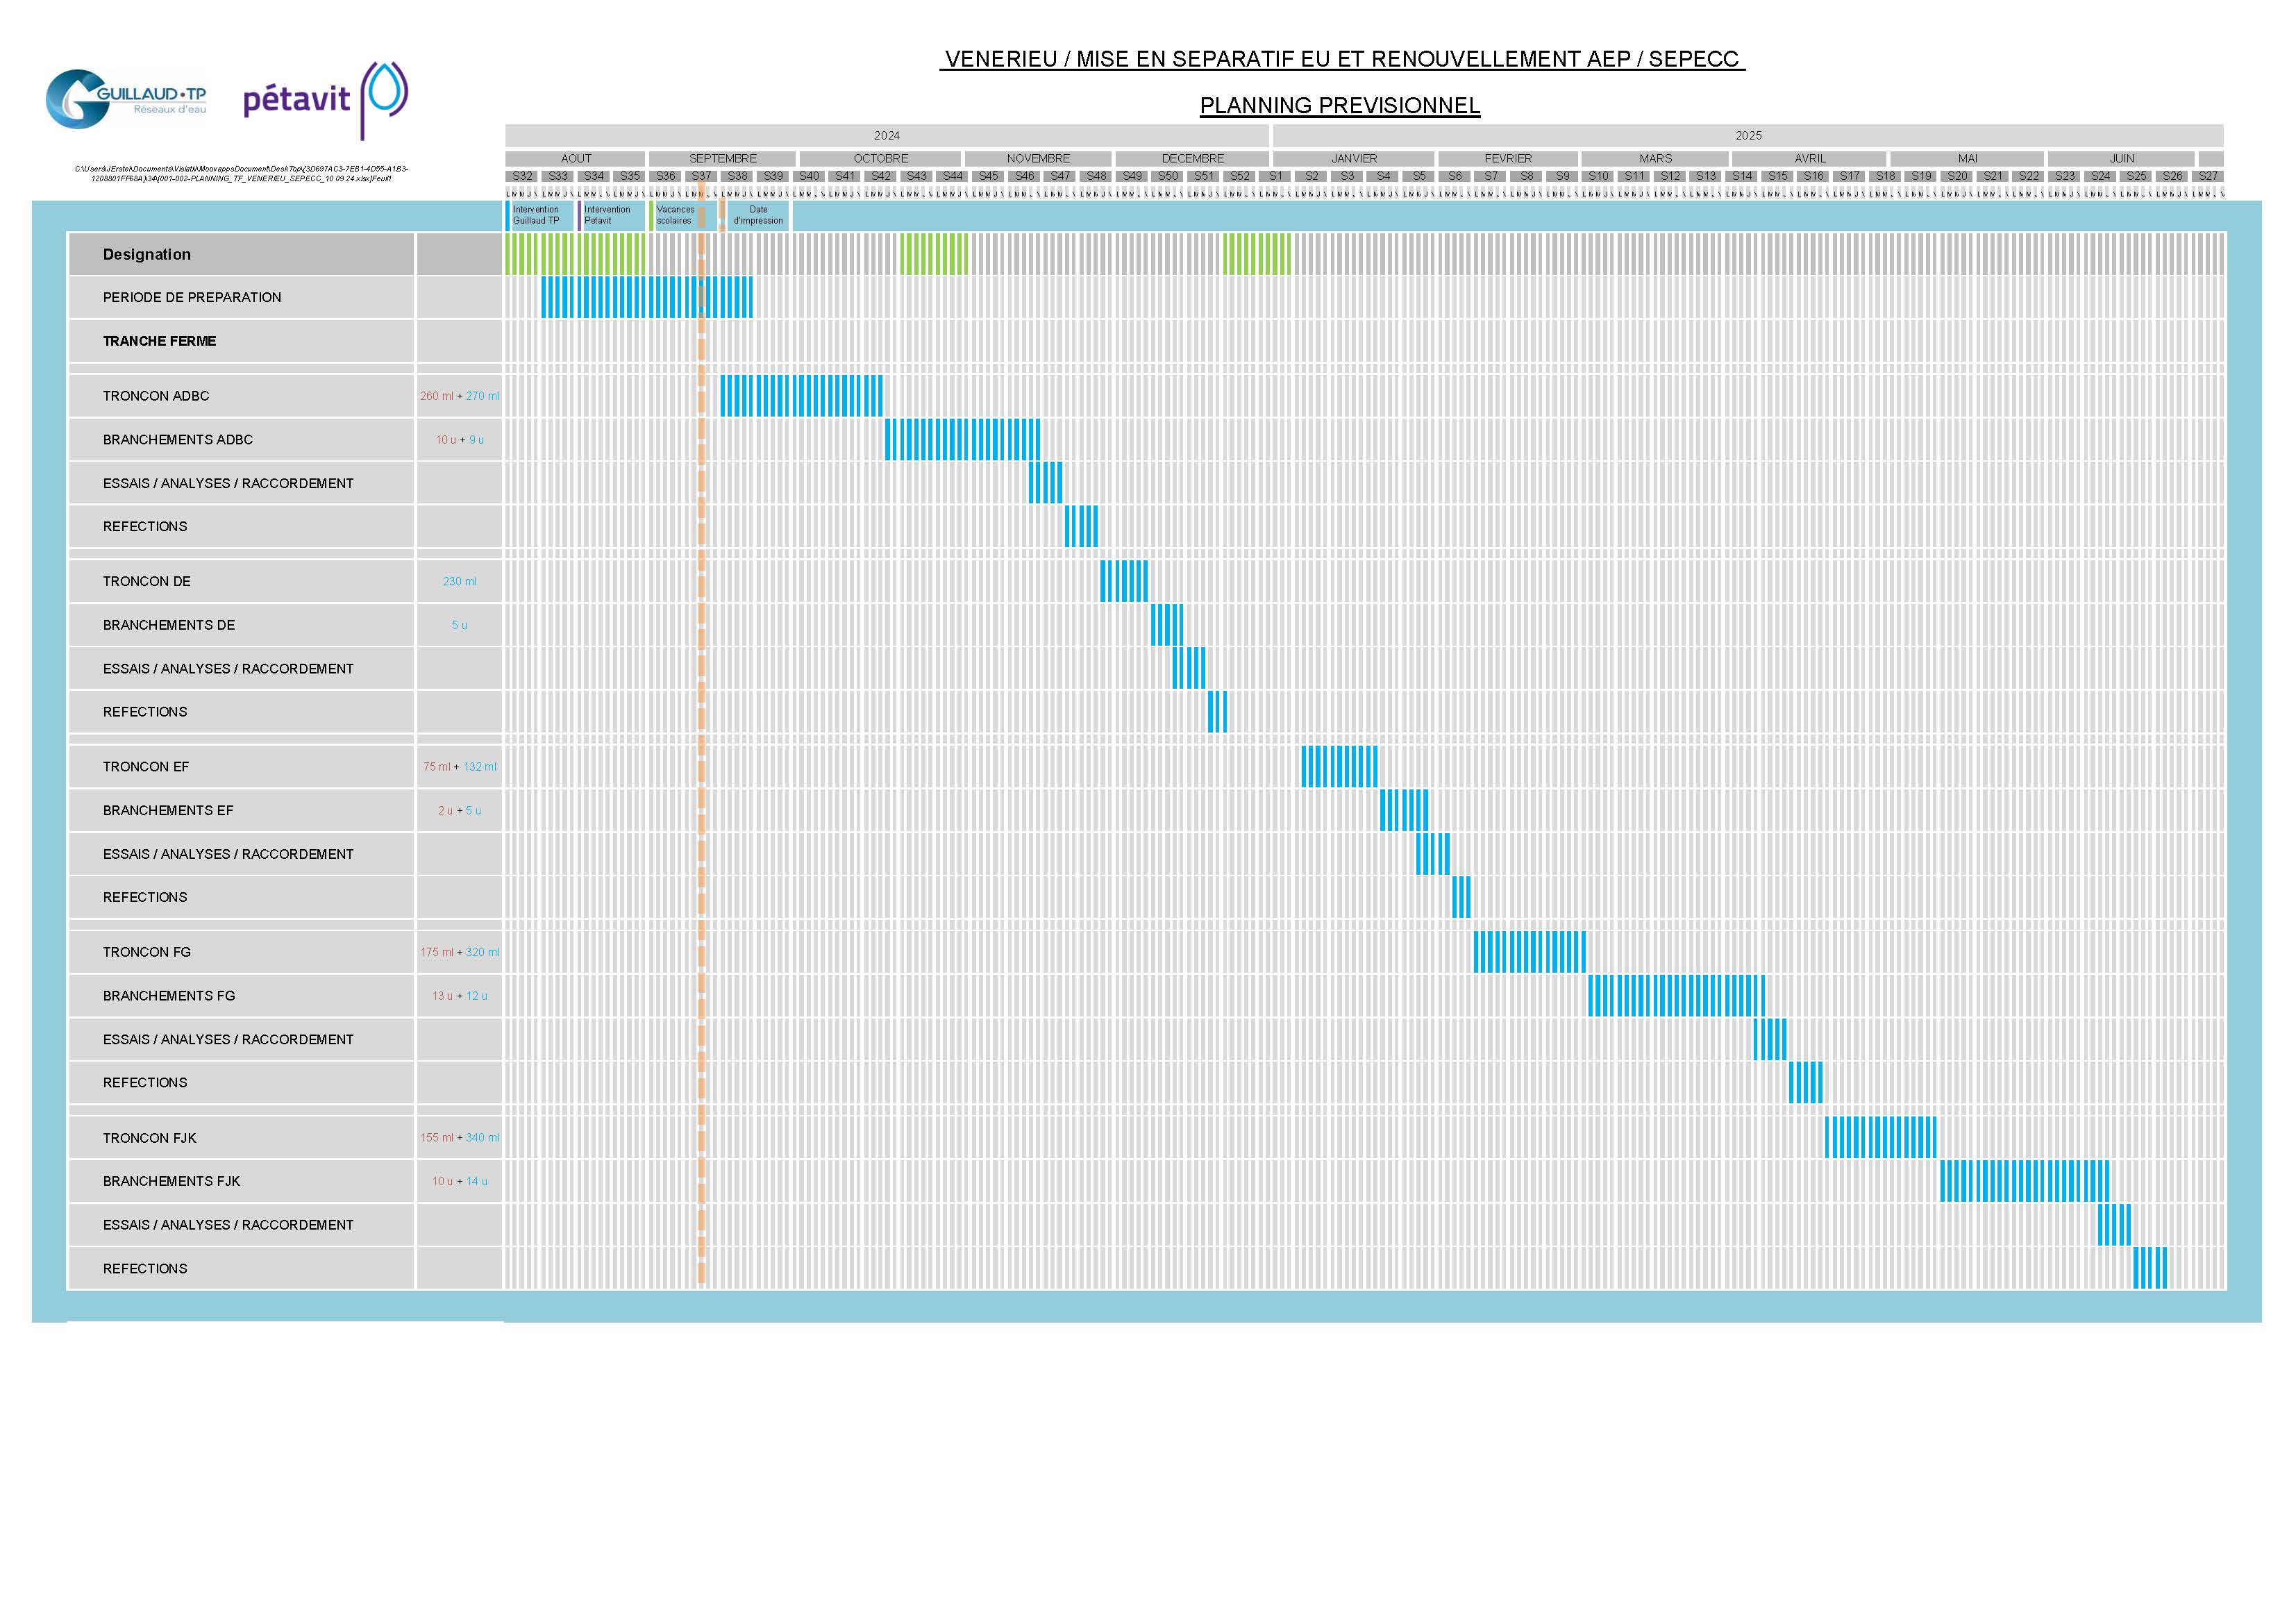Select the BRANCHEMENTS FJK row label
The height and width of the screenshot is (1624, 2296).
(172, 1181)
